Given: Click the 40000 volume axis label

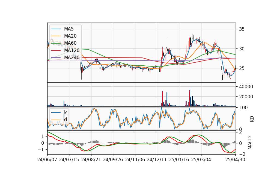Looking at the screenshot, I should tap(246, 87).
